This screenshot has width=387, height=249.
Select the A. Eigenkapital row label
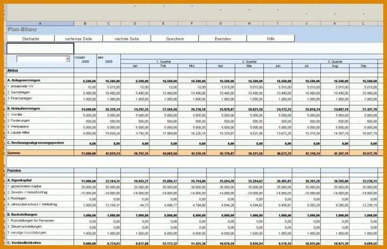click(x=19, y=180)
